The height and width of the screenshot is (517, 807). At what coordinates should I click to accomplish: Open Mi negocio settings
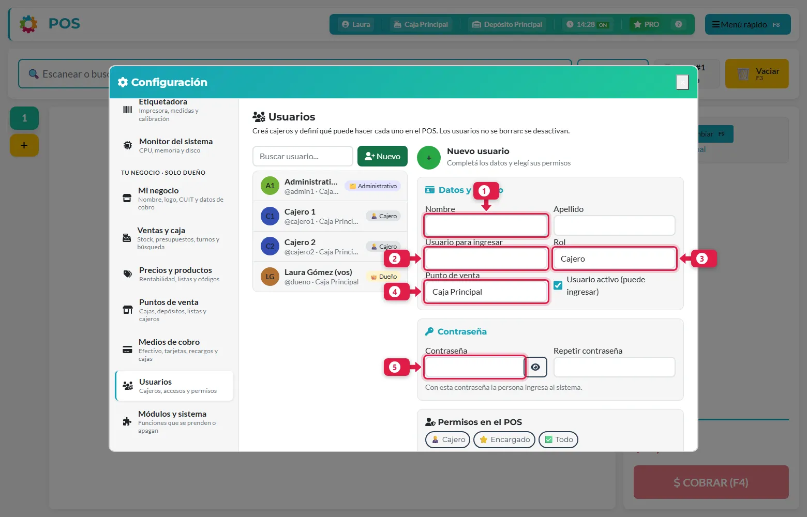[x=174, y=199]
